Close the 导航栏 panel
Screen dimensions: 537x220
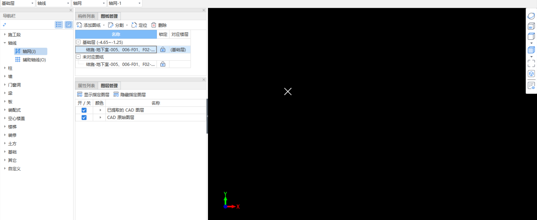point(71,10)
